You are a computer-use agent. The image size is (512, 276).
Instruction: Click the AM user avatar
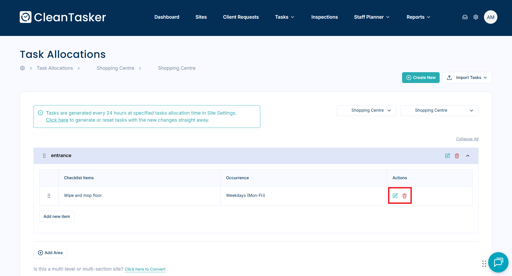[x=490, y=17]
